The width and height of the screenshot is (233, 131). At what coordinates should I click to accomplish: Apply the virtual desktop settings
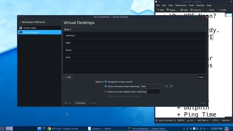[x=202, y=103]
